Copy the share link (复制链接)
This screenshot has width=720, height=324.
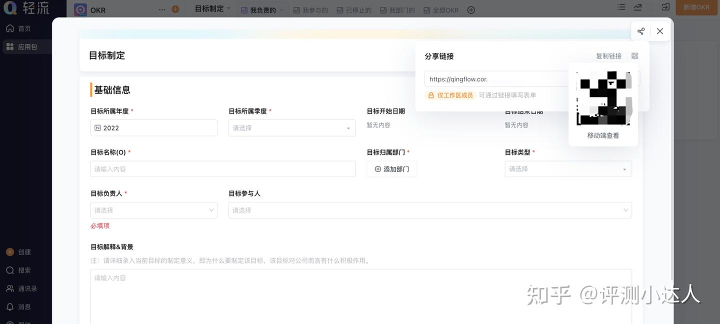coord(608,56)
